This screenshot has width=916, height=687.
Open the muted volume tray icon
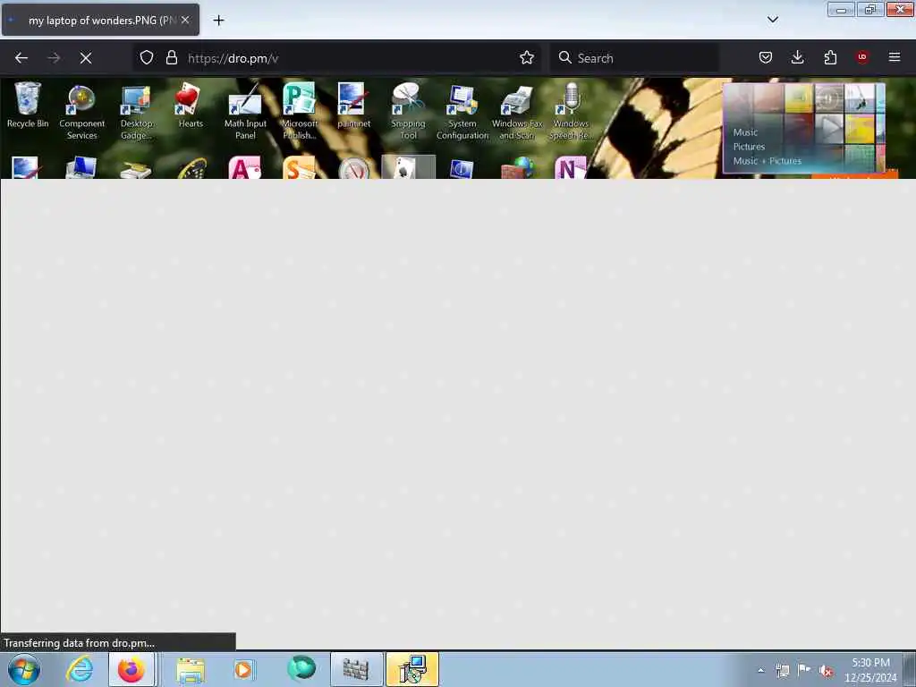826,671
